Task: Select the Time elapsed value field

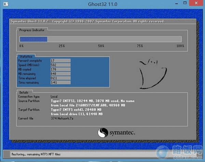Action: 60,78
